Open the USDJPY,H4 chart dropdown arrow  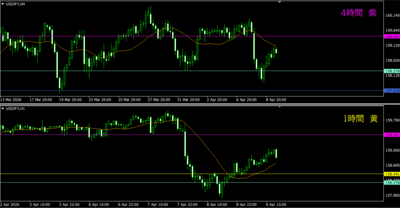pos(3,4)
